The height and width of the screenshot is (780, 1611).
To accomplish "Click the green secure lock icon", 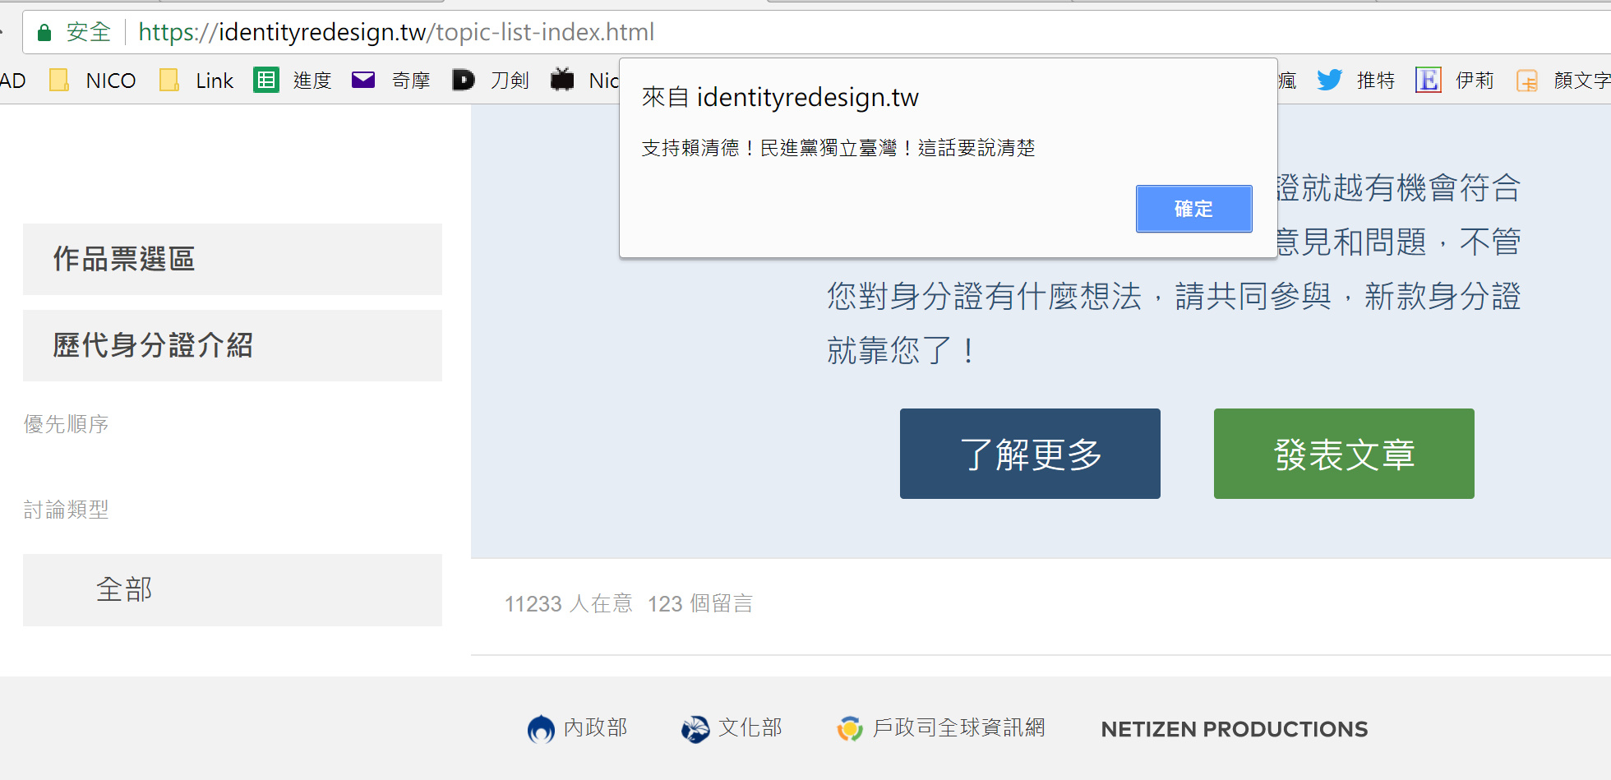I will 44,32.
